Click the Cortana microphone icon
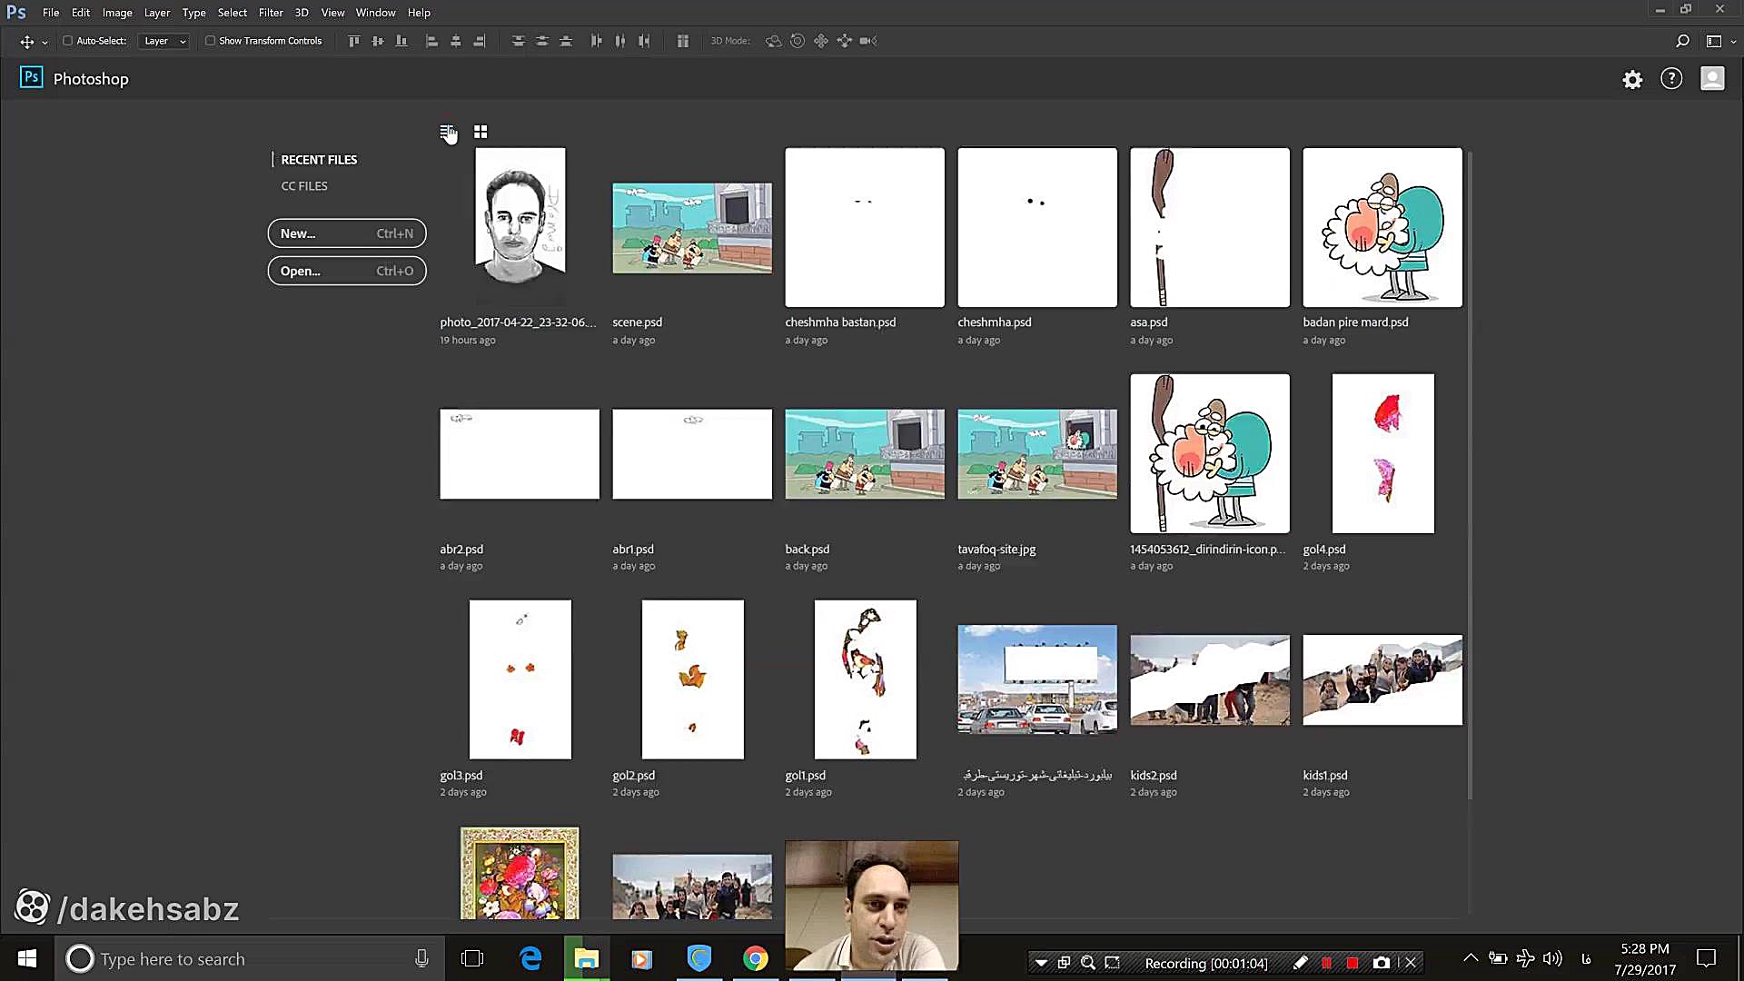 [x=421, y=958]
